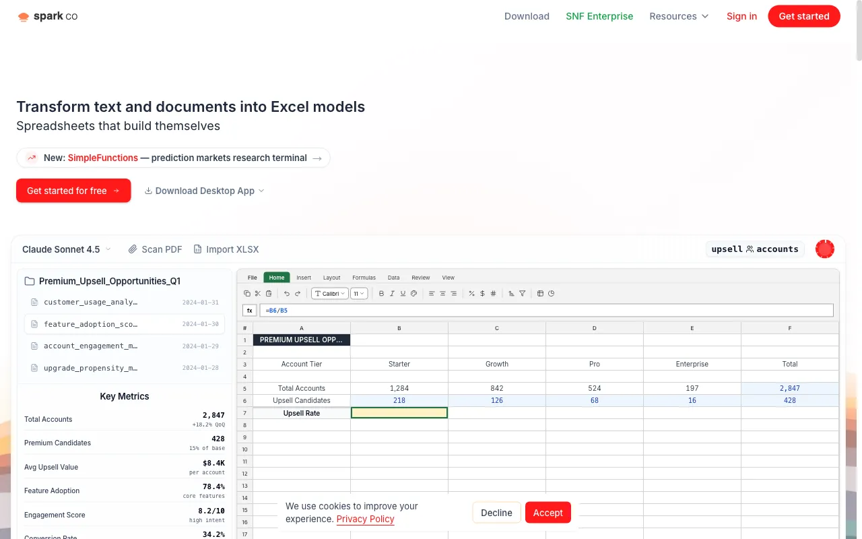Click Download in top navigation
This screenshot has height=539, width=862.
click(x=527, y=16)
